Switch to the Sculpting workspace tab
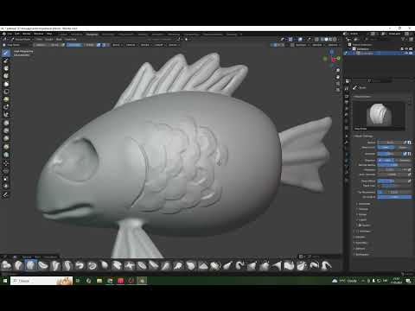Viewport: 415px width, 311px height. [93, 35]
